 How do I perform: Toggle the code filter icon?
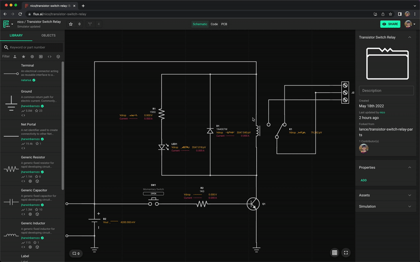click(x=49, y=57)
